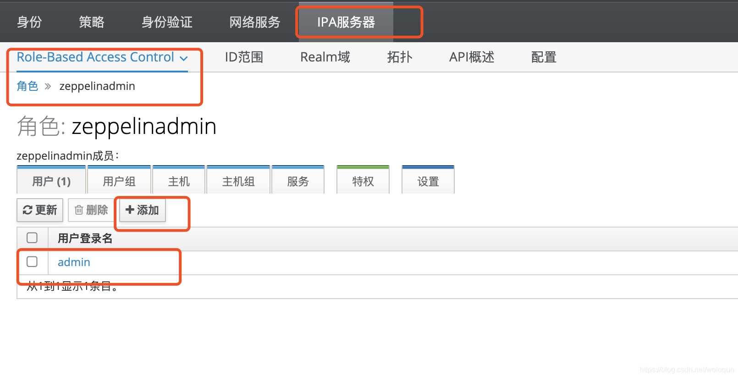The height and width of the screenshot is (378, 738).
Task: Select the IPA服务器 top menu
Action: click(x=346, y=22)
